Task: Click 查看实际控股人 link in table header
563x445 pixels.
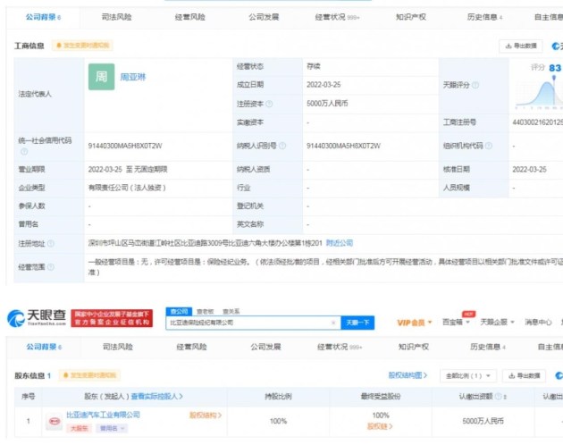Action: click(157, 396)
